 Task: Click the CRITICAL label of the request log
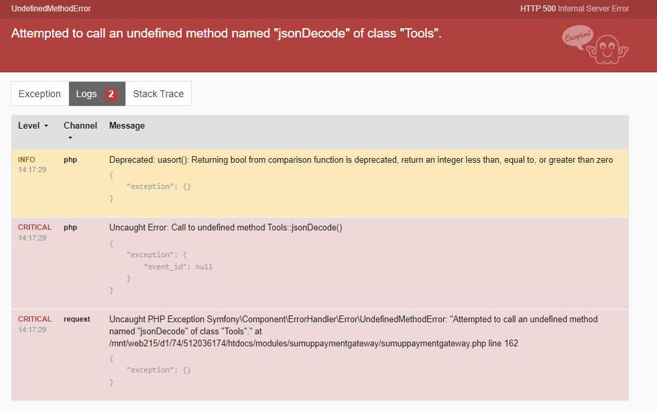35,319
